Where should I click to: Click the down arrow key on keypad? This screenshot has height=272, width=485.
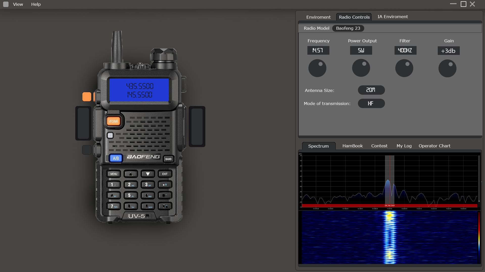coord(148,174)
